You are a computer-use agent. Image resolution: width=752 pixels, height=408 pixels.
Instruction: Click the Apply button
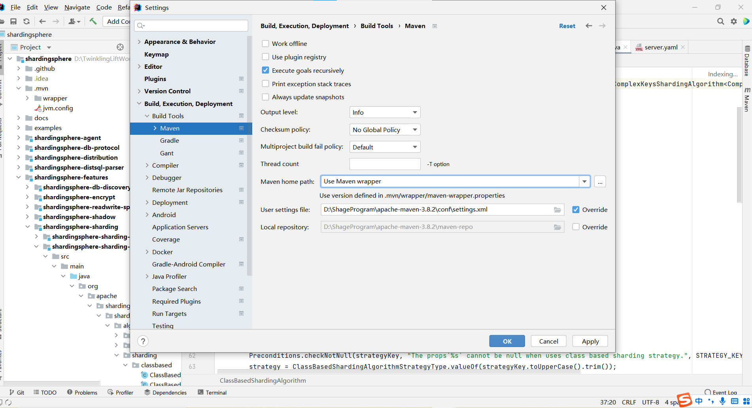coord(590,341)
